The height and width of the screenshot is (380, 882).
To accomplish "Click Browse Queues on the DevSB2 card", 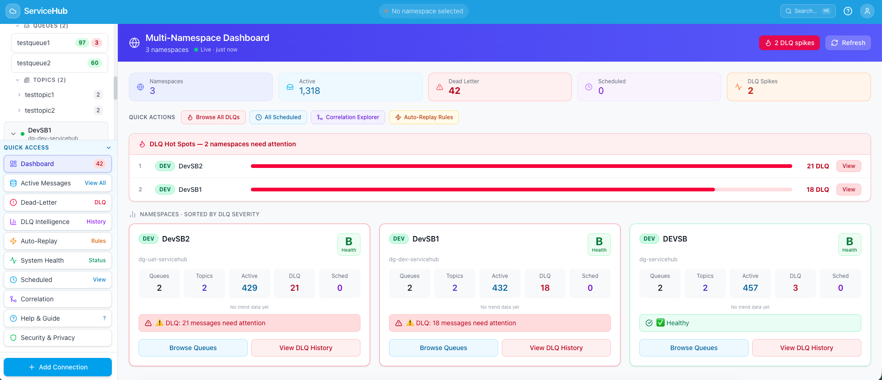I will [193, 348].
